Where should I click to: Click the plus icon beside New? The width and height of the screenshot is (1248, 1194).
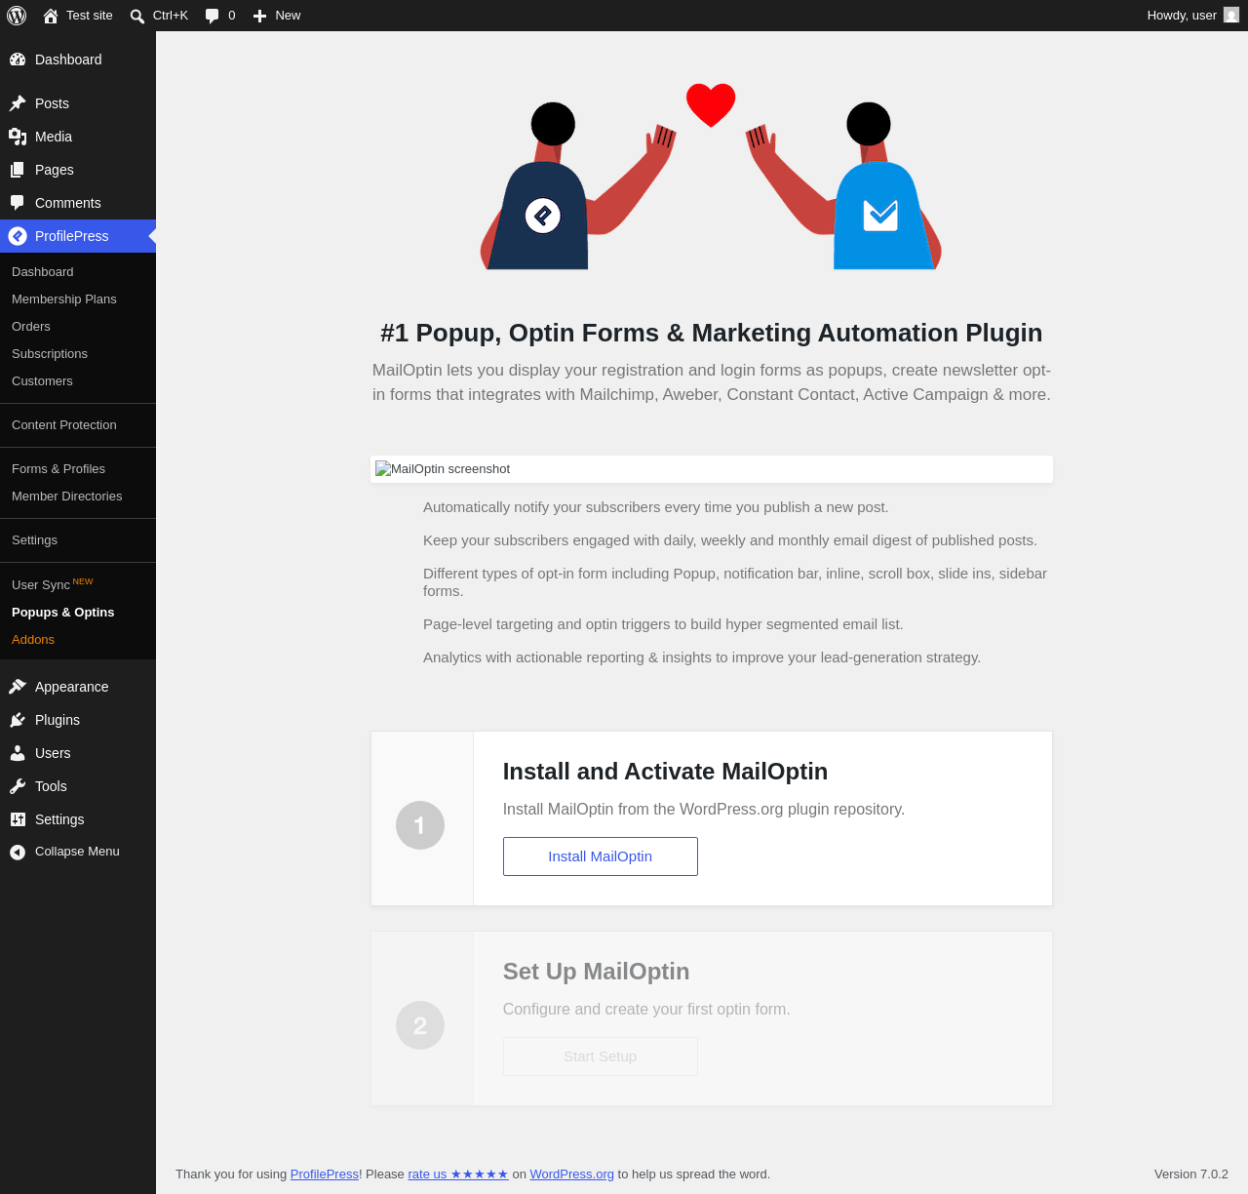click(259, 16)
